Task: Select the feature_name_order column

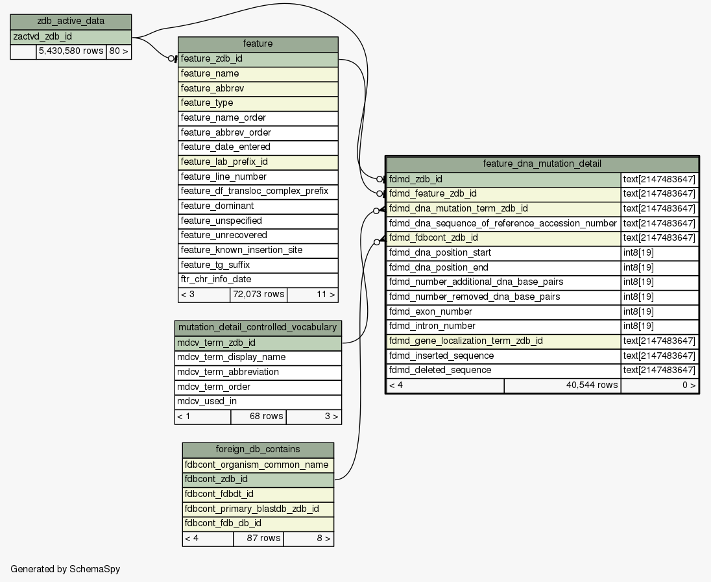Action: pos(258,118)
